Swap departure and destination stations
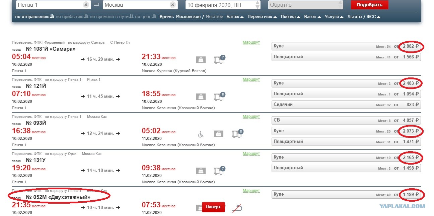This screenshot has height=216, width=434. [x=96, y=5]
